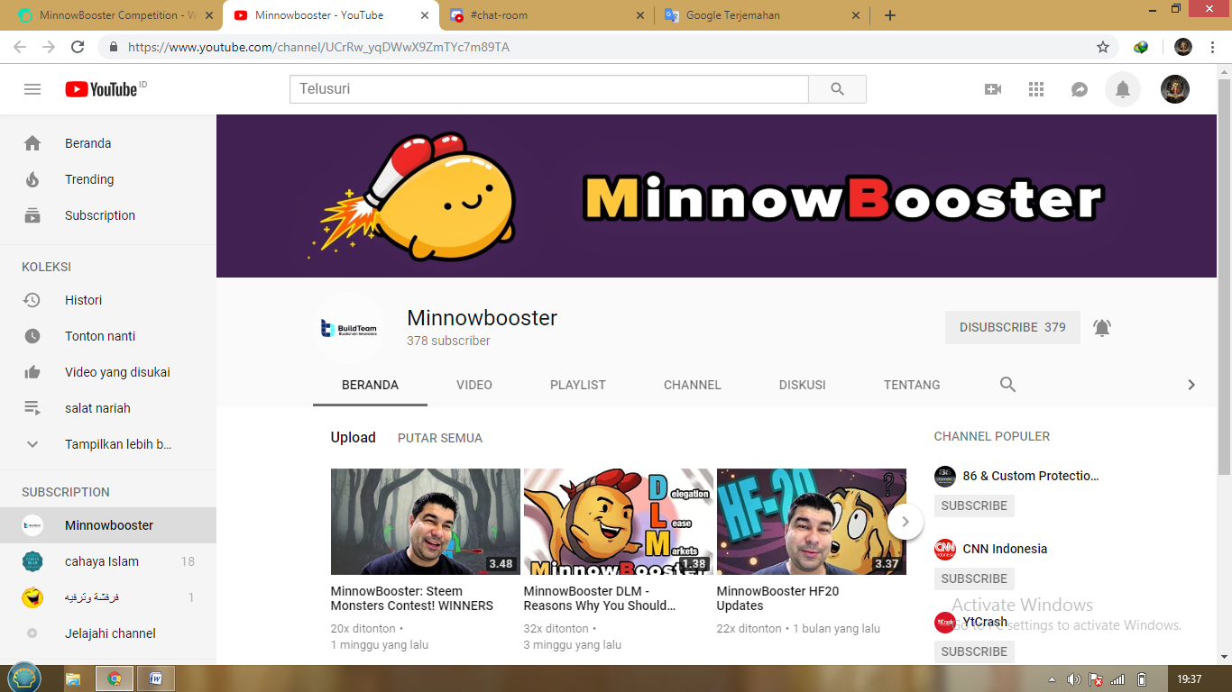Reload the page
The width and height of the screenshot is (1232, 692).
(x=78, y=47)
